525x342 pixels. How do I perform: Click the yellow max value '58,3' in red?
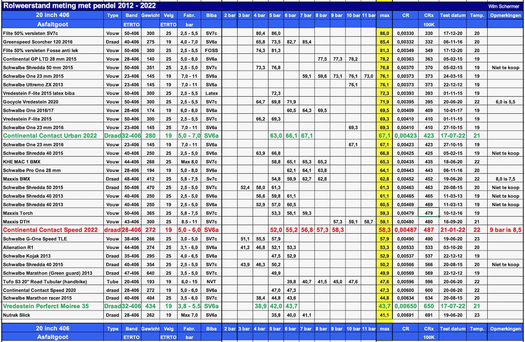384,230
